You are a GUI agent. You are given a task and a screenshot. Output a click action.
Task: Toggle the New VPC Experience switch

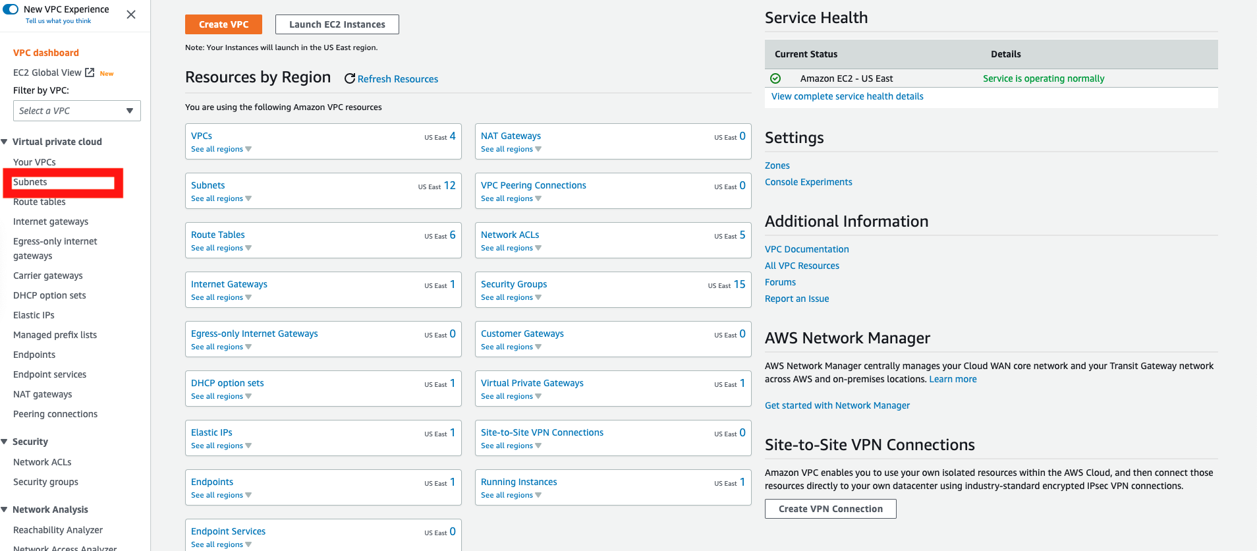click(11, 9)
